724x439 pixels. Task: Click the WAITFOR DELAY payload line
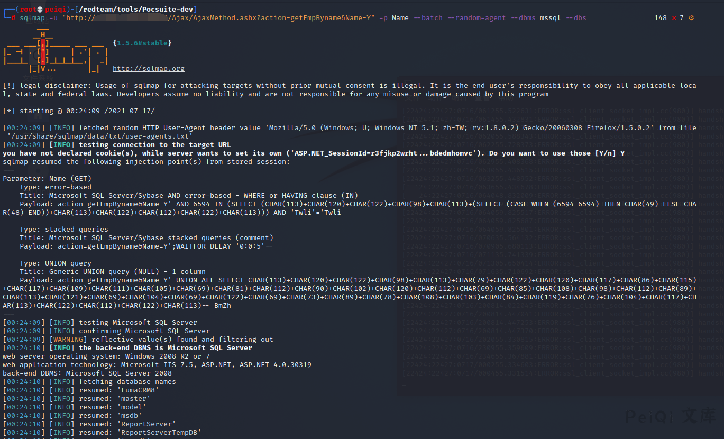pos(146,246)
